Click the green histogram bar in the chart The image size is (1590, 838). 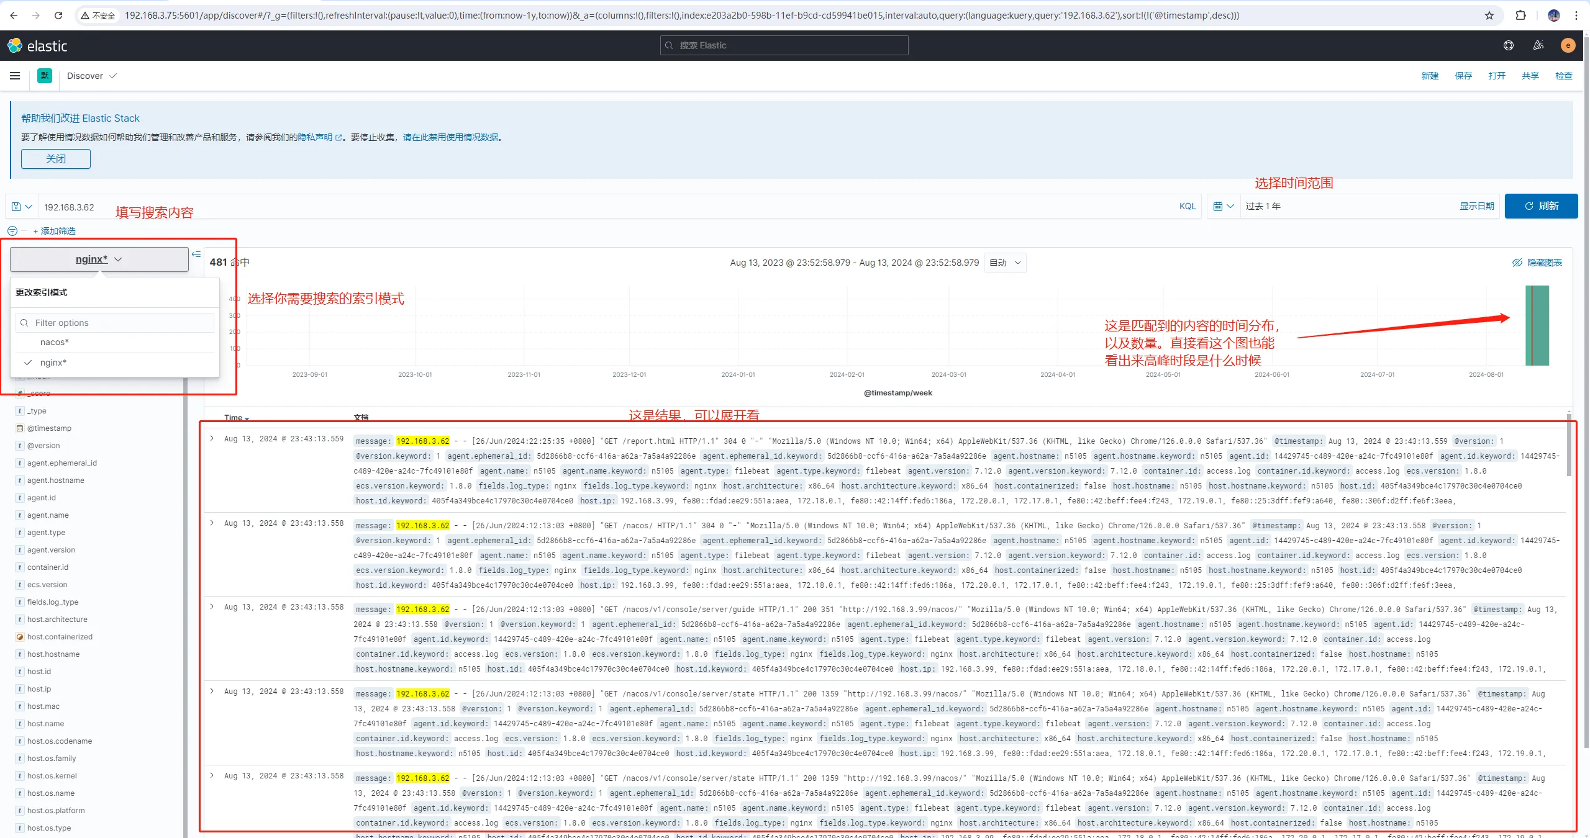pos(1537,325)
